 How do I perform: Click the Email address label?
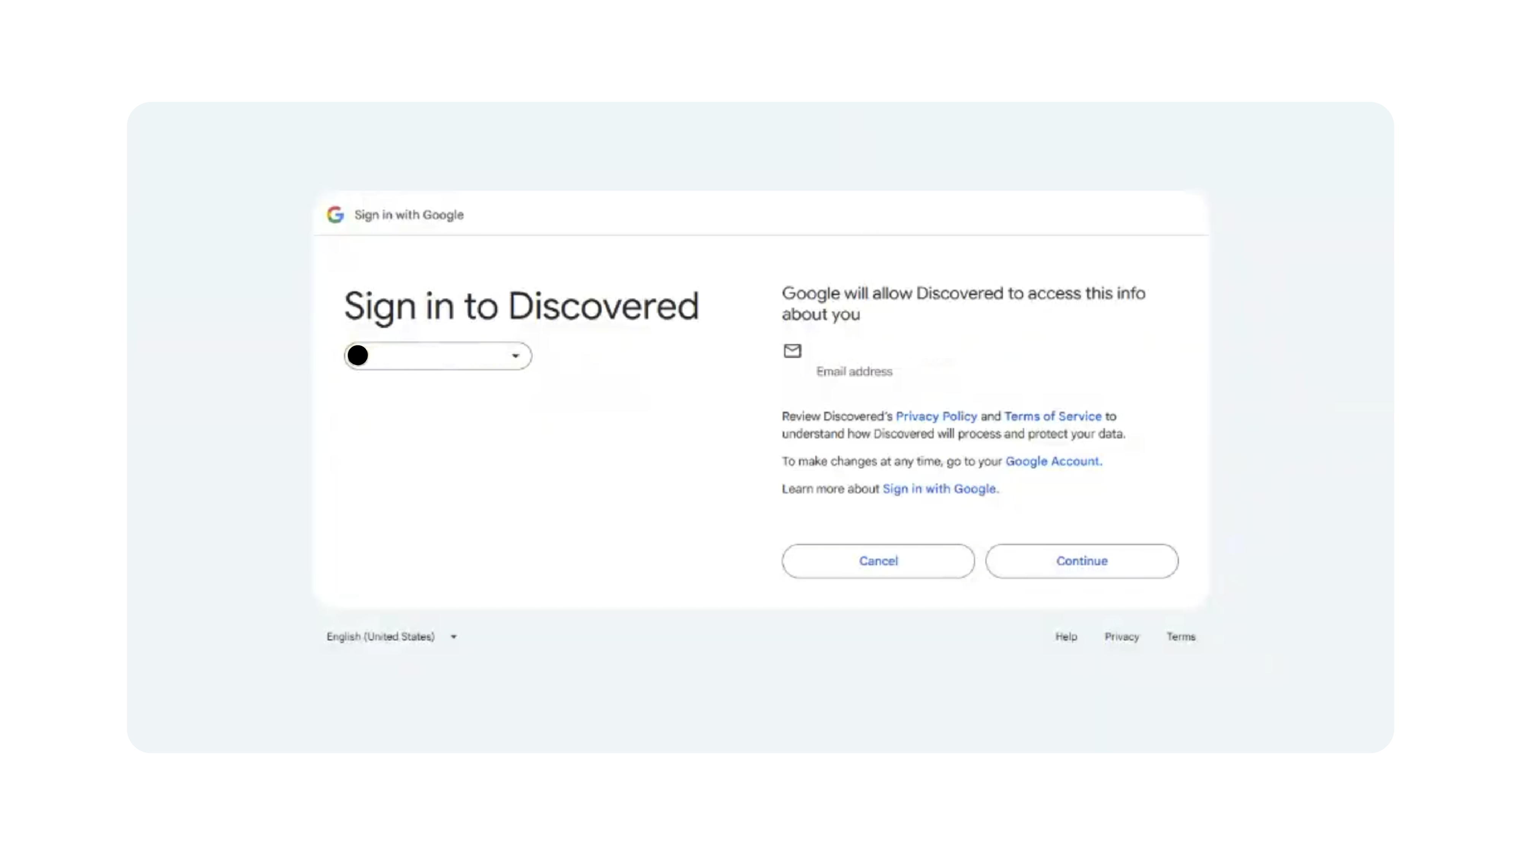click(854, 371)
